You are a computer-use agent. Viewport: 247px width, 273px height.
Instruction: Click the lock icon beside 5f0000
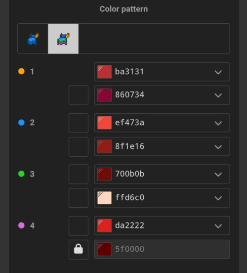tap(79, 249)
